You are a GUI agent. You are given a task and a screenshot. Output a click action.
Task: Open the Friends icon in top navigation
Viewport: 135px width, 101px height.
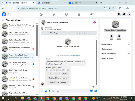[54, 14]
